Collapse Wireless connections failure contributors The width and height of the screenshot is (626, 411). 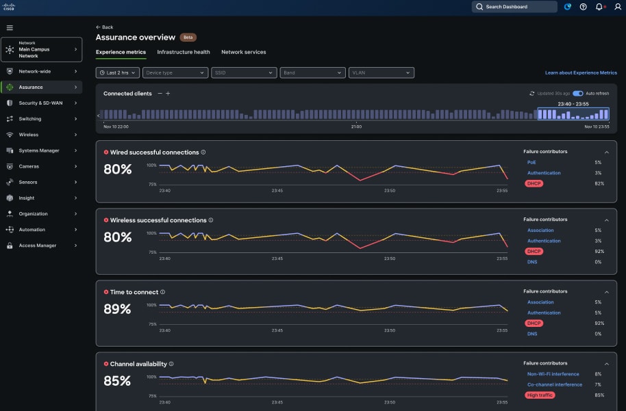[x=606, y=220]
